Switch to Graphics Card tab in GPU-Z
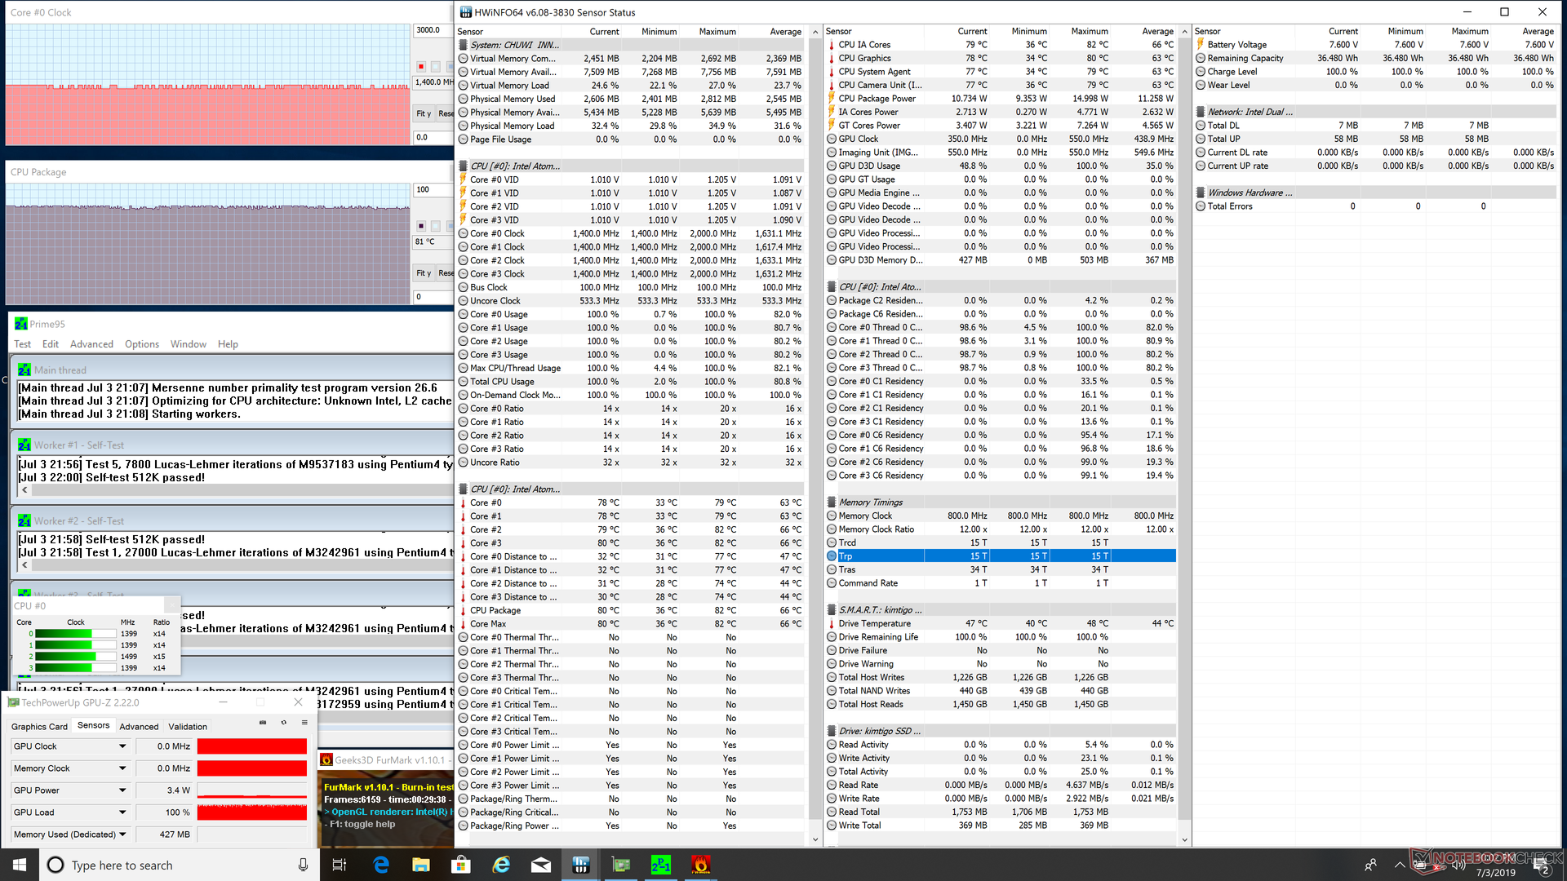This screenshot has height=881, width=1567. coord(39,726)
